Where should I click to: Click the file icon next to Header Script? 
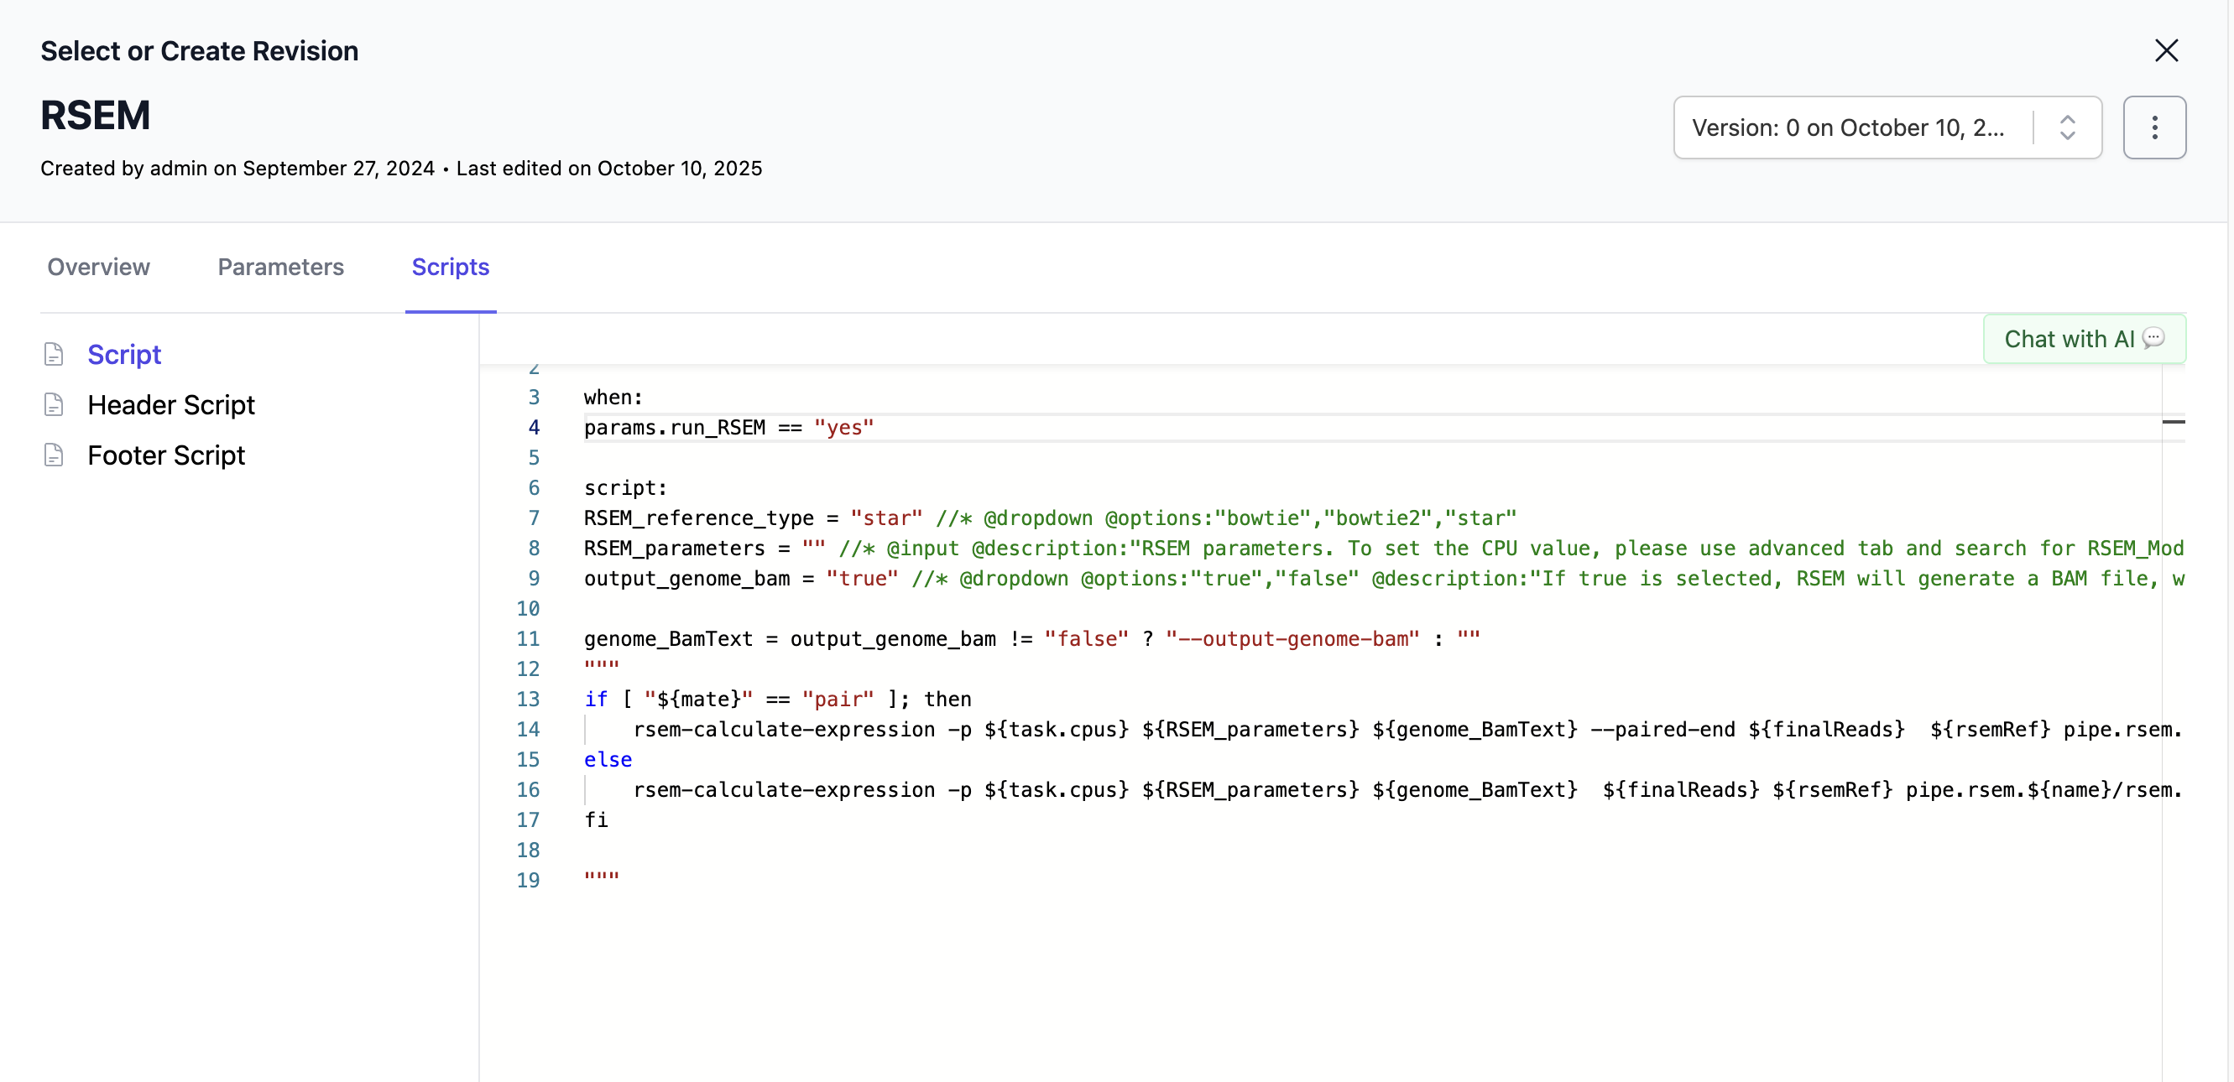(x=54, y=405)
